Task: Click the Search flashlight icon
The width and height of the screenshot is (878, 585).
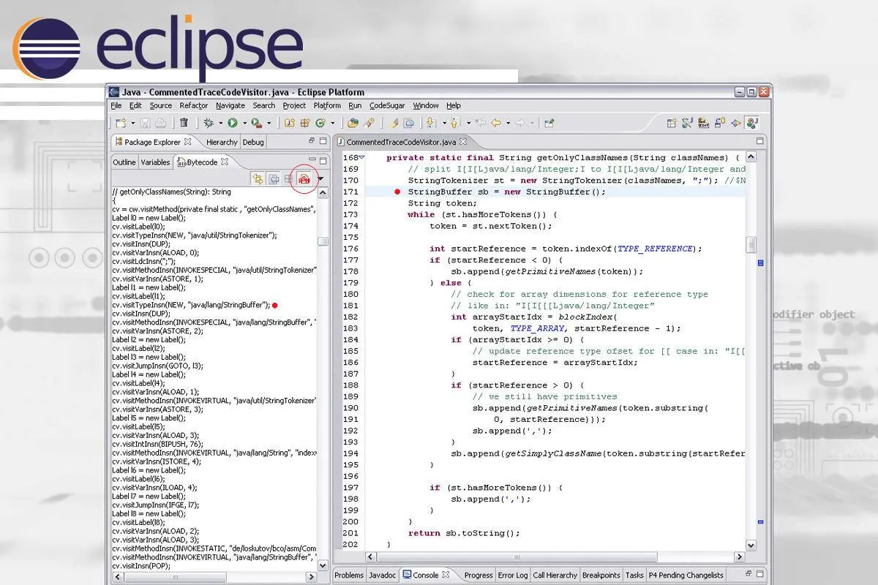Action: click(x=368, y=123)
